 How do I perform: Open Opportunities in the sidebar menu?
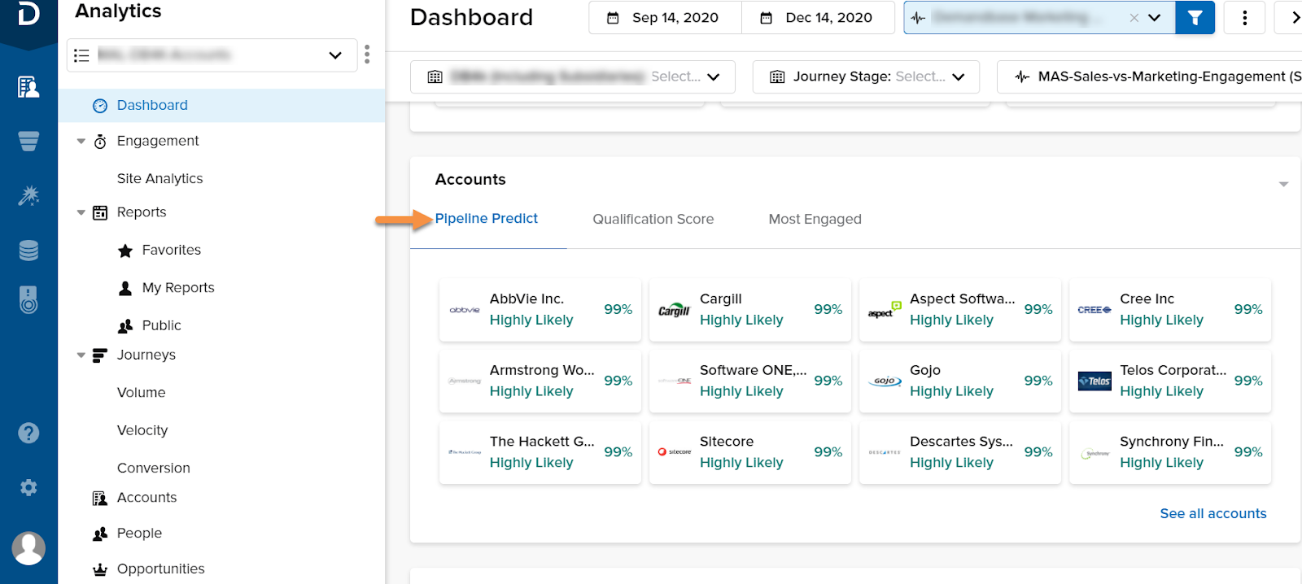(161, 569)
